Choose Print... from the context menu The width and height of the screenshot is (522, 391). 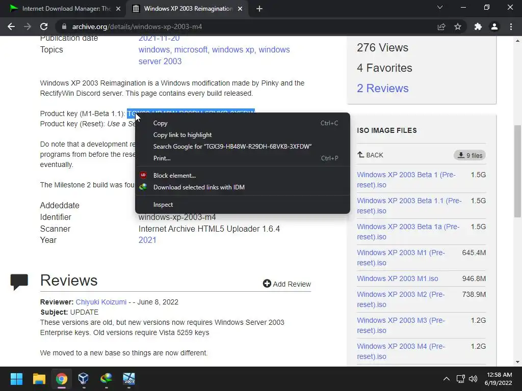tap(242, 158)
